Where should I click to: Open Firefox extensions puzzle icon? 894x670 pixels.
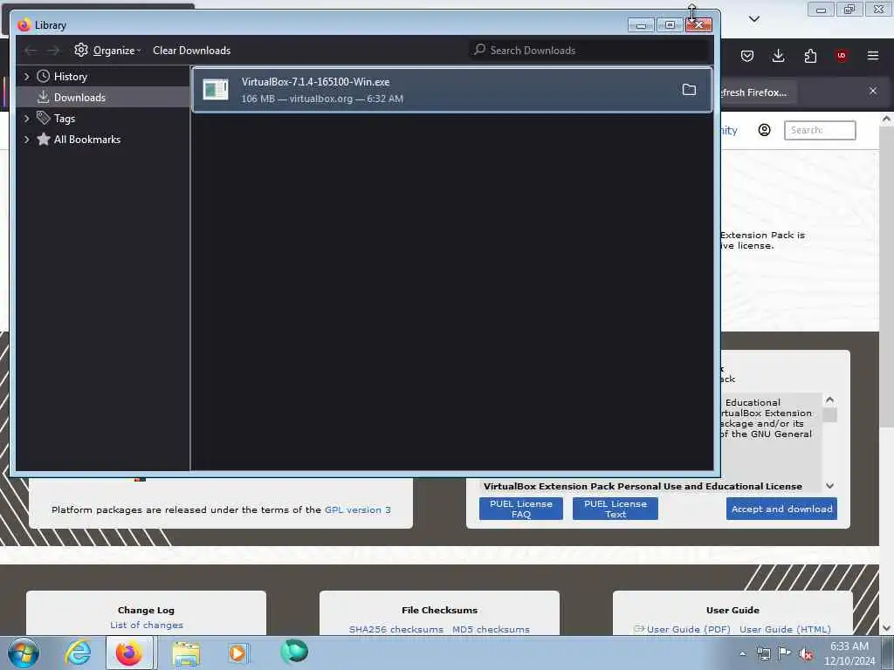pos(810,56)
